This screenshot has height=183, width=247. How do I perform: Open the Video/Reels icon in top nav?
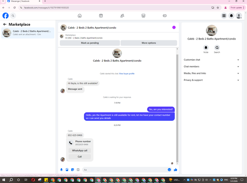pos(101,16)
